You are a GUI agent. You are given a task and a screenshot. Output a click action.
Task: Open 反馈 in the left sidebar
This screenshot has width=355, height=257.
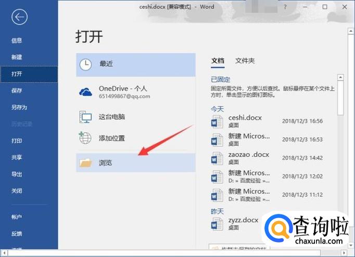(x=17, y=234)
